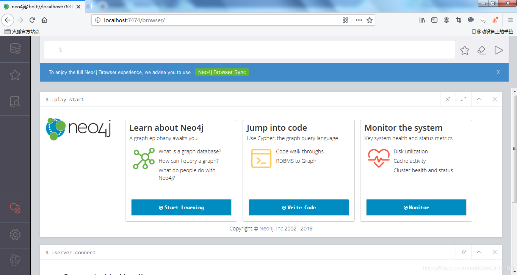Focus the Cypher command editor input
The image size is (517, 275).
point(249,50)
